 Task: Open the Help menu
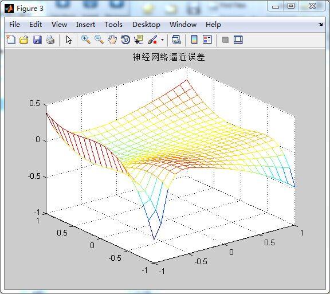(213, 25)
